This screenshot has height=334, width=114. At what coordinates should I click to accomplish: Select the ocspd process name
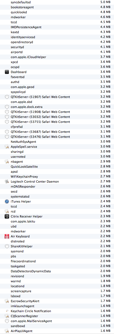pyautogui.click(x=15, y=67)
